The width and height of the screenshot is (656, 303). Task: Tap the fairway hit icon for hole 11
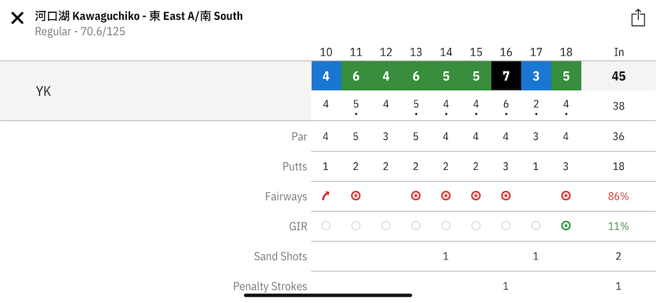tap(356, 196)
